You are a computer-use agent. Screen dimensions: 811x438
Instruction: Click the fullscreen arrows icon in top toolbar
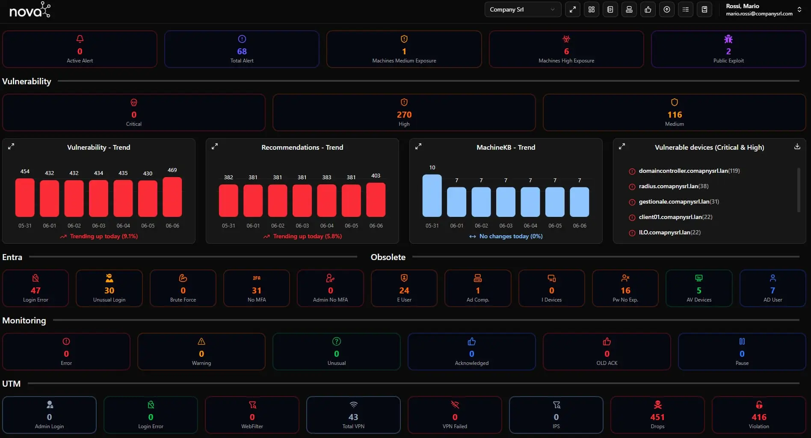(x=573, y=9)
